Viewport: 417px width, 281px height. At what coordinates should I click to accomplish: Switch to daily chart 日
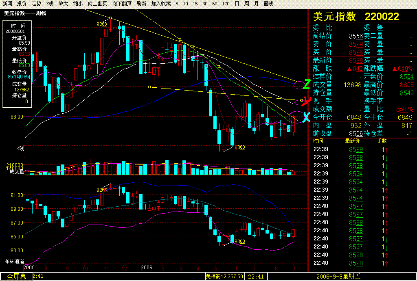click(x=237, y=4)
